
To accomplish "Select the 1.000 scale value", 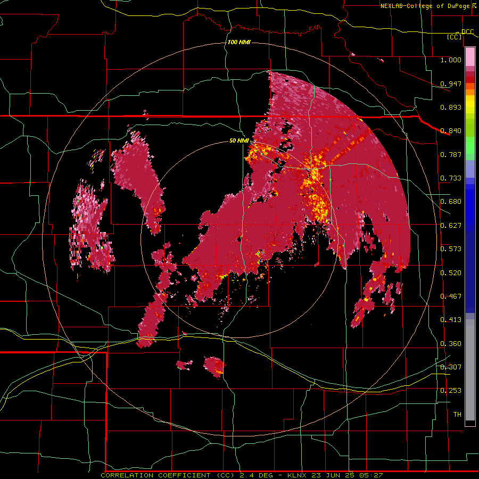I will coord(451,60).
